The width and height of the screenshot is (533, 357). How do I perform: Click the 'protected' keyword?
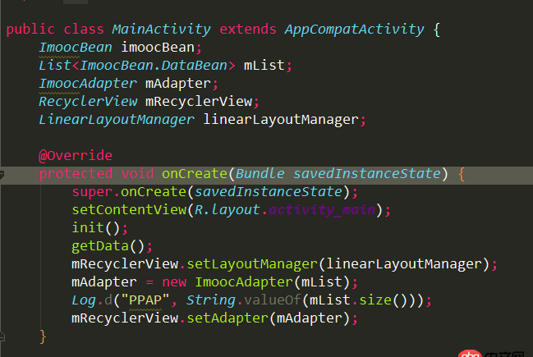(76, 173)
